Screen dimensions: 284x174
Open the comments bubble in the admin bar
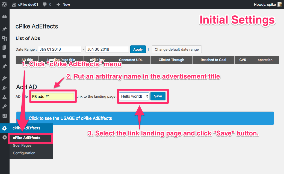tap(45, 5)
